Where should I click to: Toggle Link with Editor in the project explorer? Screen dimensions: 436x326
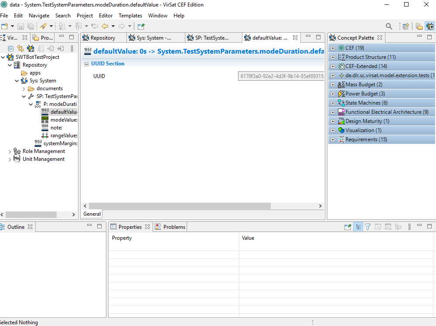pyautogui.click(x=20, y=48)
